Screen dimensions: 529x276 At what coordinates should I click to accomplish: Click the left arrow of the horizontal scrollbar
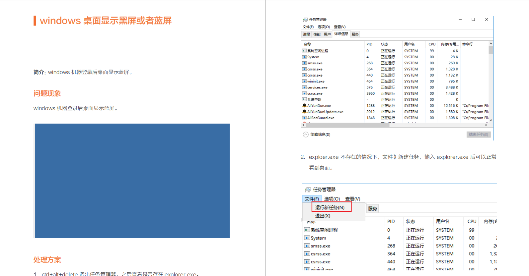pyautogui.click(x=303, y=125)
